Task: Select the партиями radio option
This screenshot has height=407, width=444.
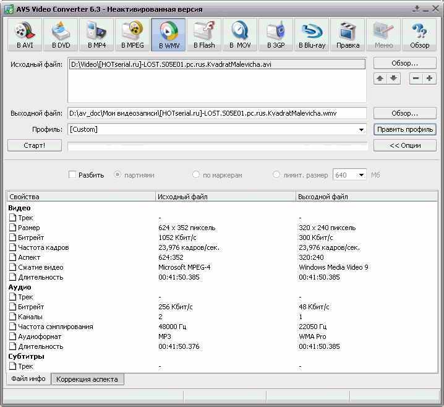Action: [117, 174]
